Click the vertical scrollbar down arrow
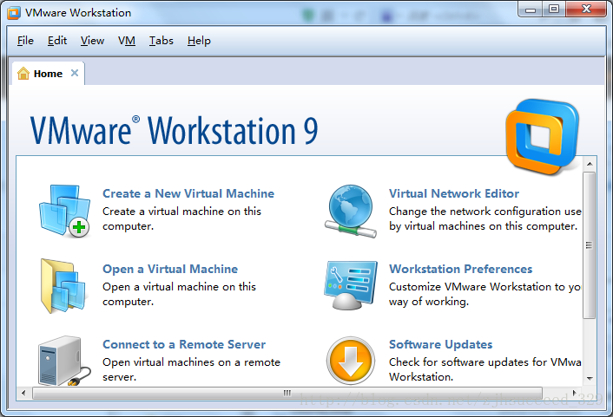 tap(590, 378)
